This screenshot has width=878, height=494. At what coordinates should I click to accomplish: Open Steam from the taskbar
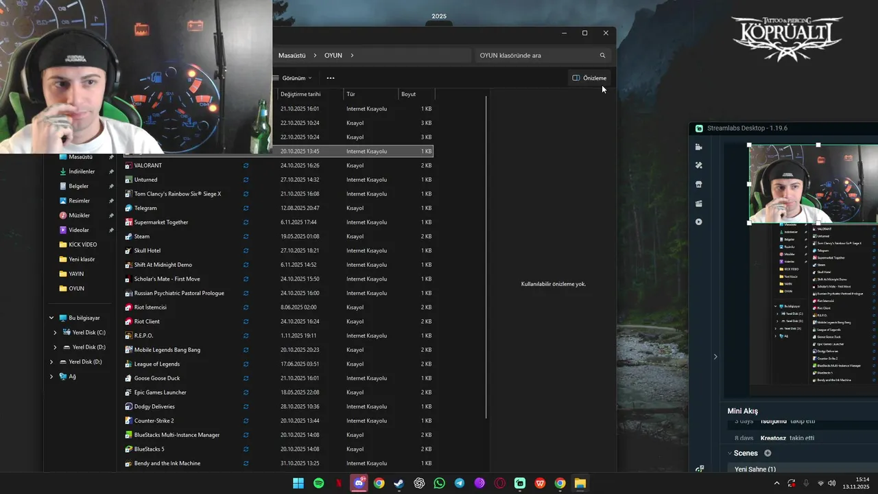click(x=399, y=483)
